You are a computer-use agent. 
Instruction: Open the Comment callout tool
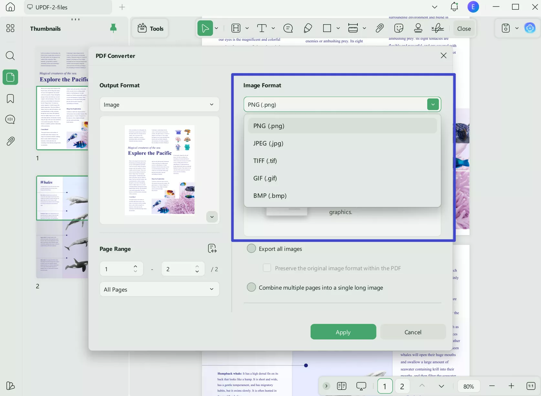(x=288, y=28)
